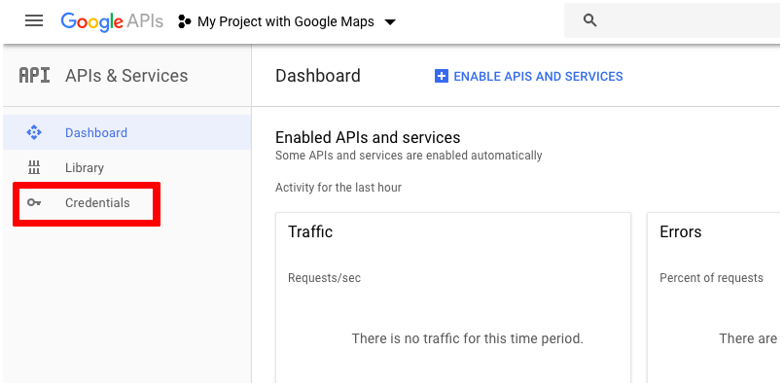Click the Dashboard diamond icon in sidebar
Image resolution: width=784 pixels, height=387 pixels.
coord(34,132)
